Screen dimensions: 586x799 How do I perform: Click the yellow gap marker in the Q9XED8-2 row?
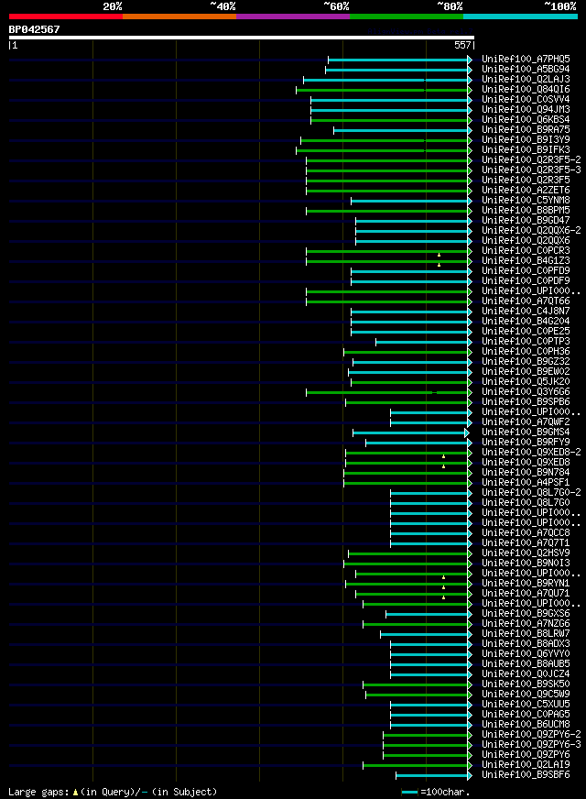(x=443, y=456)
